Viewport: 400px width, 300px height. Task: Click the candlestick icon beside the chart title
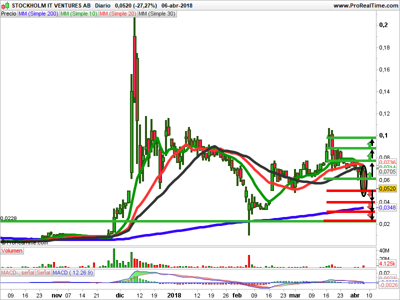[5, 5]
